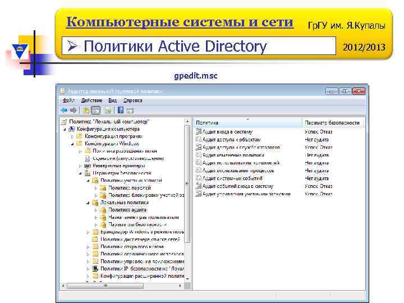
Task: Toggle the Show/Hide console tree icon
Action: coord(95,111)
